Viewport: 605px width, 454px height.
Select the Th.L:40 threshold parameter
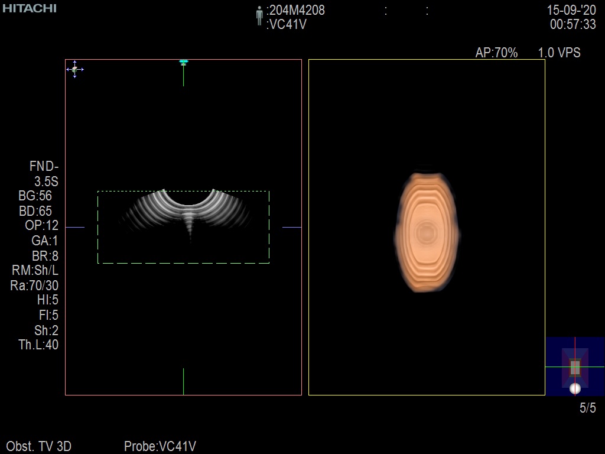[x=38, y=345]
